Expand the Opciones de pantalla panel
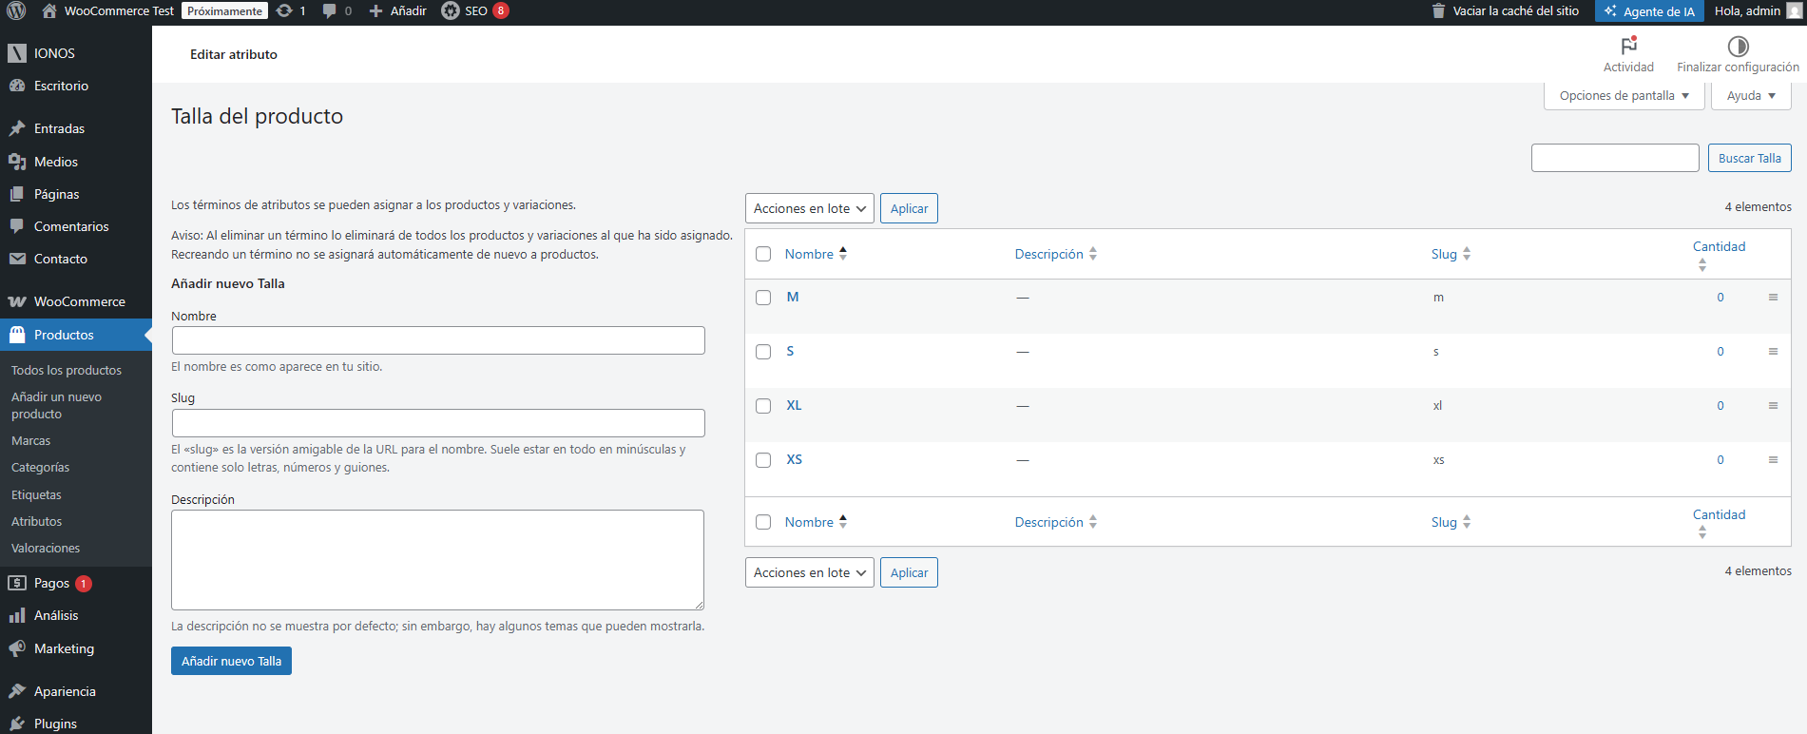The height and width of the screenshot is (734, 1807). [x=1624, y=96]
